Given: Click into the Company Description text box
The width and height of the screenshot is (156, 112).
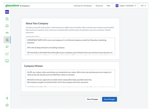Looking at the screenshot, I should coord(70,46).
